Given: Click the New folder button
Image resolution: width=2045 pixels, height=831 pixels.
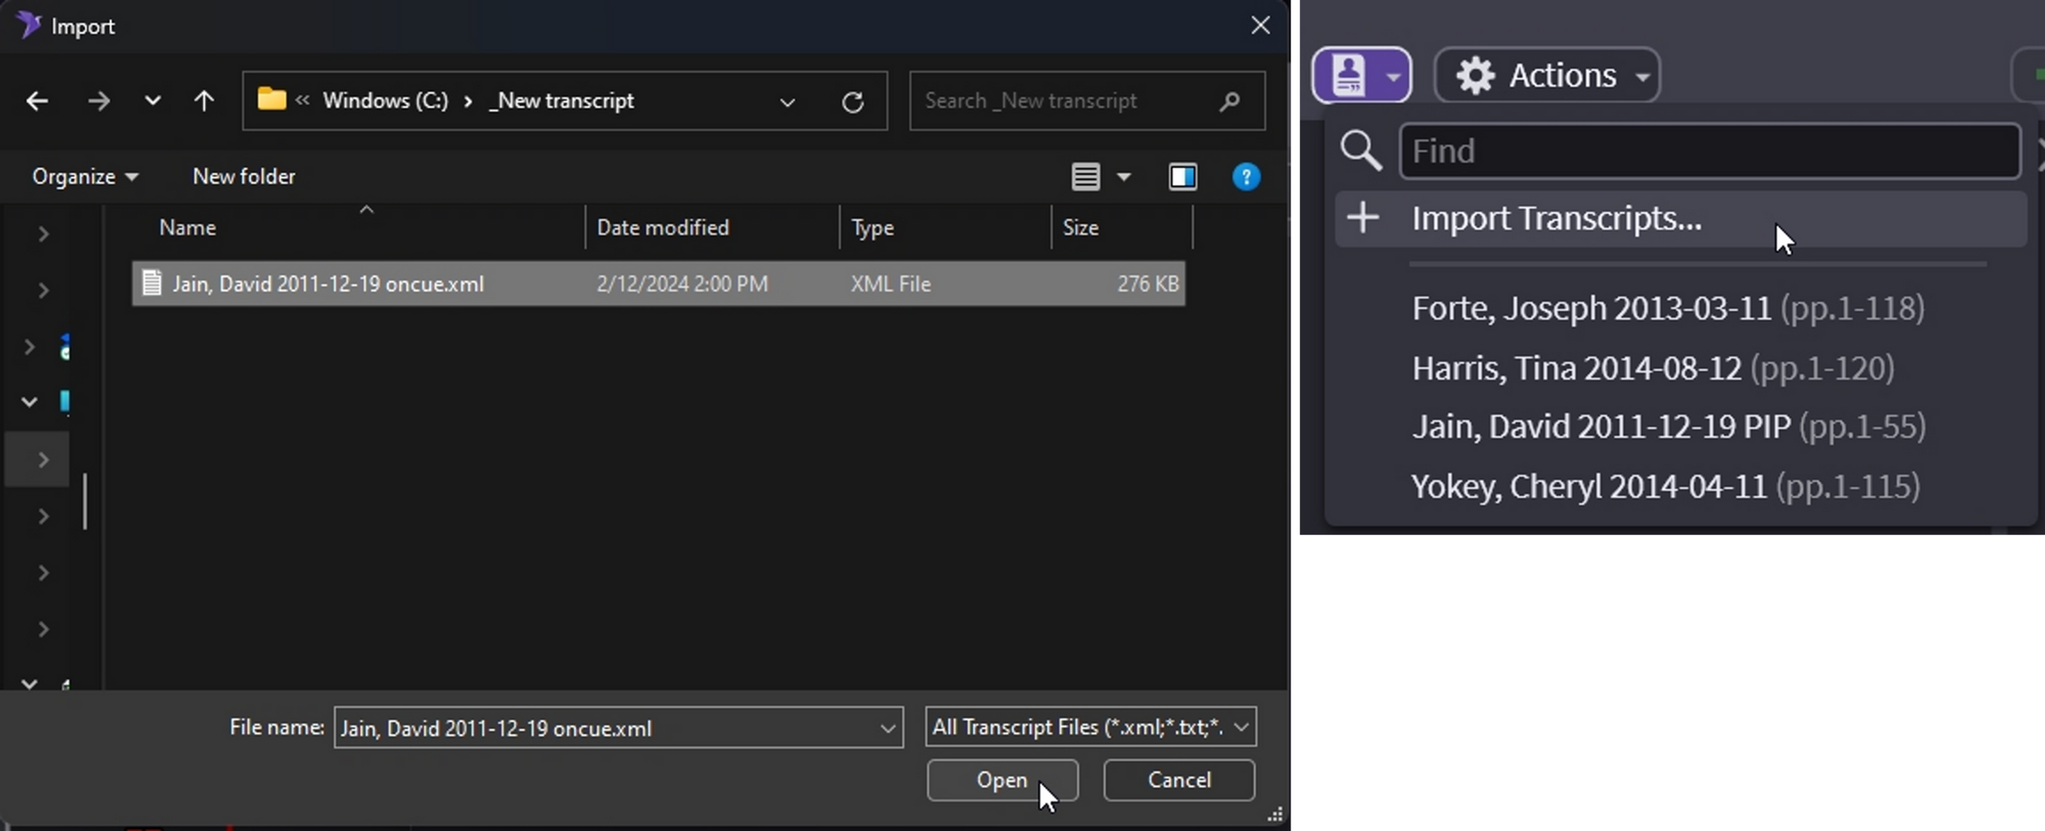Looking at the screenshot, I should (x=244, y=176).
